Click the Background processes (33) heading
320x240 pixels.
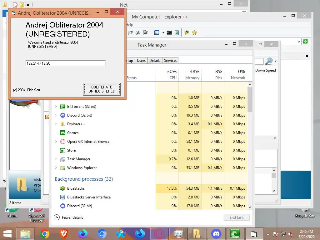(84, 179)
